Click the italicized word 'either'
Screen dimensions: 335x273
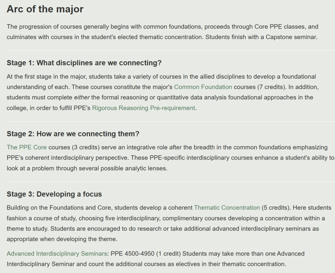pyautogui.click(x=82, y=98)
